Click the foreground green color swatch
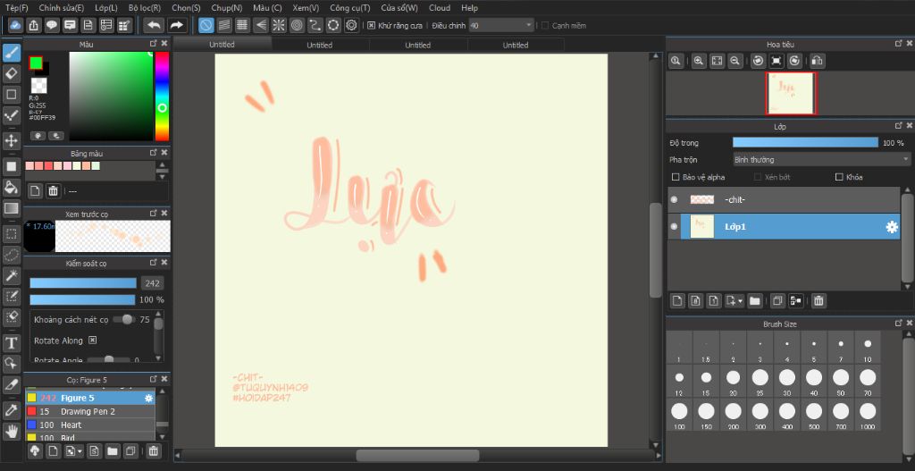915x471 pixels. pos(36,63)
